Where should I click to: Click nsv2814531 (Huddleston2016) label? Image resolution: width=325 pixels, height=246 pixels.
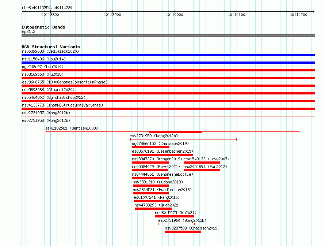(162, 190)
